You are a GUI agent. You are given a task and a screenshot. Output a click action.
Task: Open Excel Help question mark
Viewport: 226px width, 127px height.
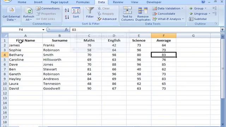pos(203,2)
